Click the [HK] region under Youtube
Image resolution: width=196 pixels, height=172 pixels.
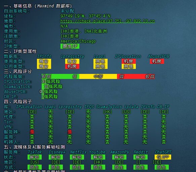coord(98,162)
